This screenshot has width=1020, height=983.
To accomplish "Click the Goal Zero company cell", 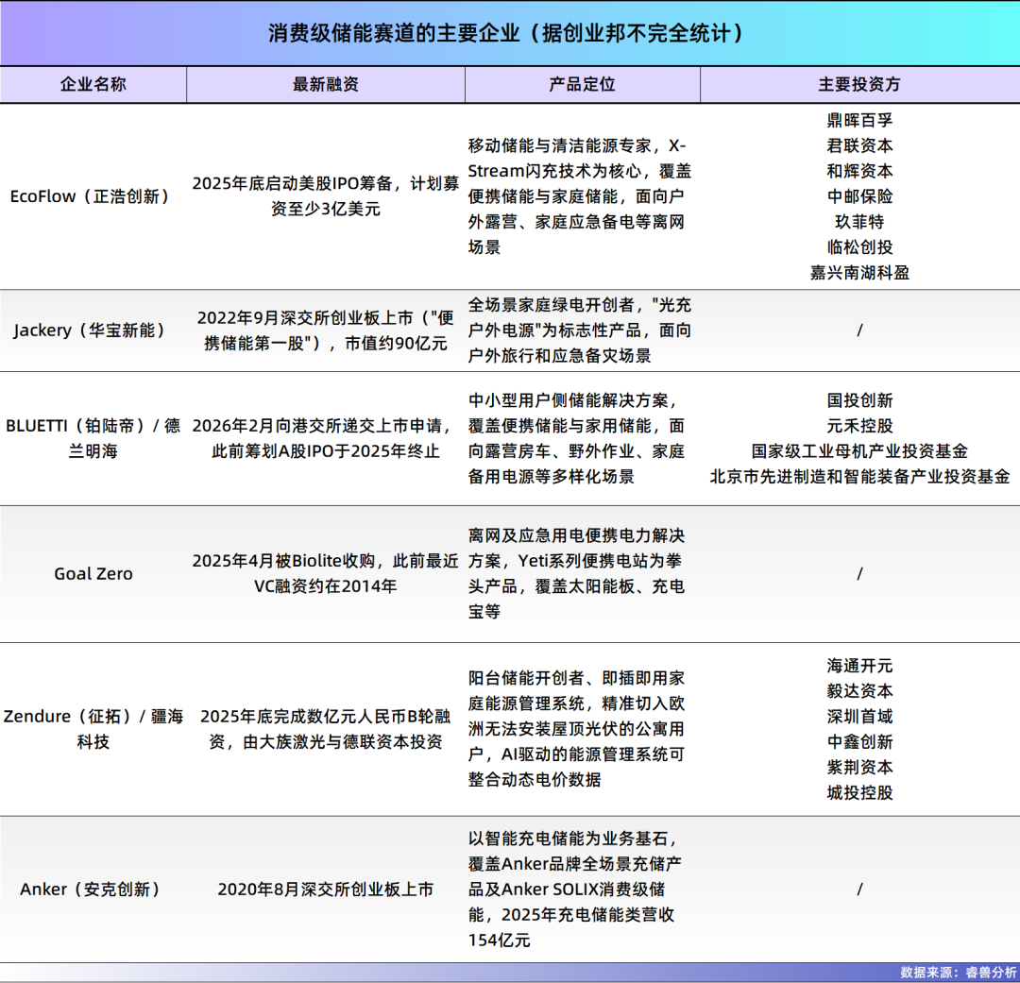I will [93, 574].
